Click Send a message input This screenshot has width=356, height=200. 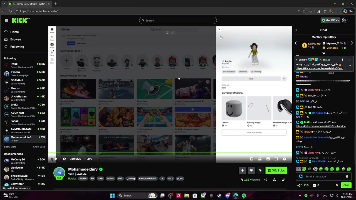coord(324,176)
